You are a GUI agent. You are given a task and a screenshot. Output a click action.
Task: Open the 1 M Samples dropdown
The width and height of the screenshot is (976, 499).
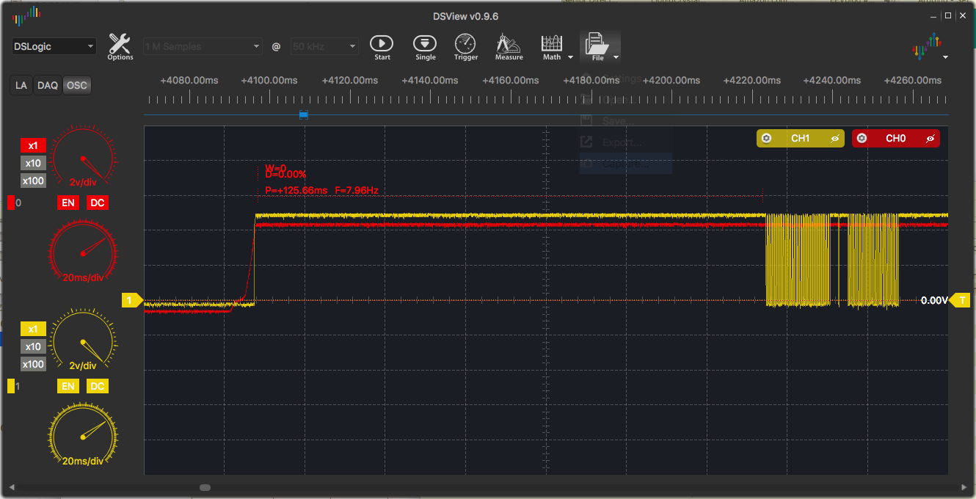click(x=203, y=46)
